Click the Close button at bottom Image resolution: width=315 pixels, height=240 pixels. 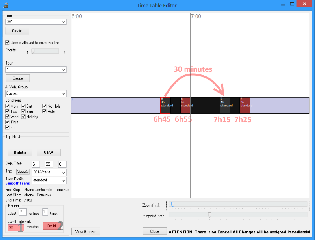coord(154,231)
